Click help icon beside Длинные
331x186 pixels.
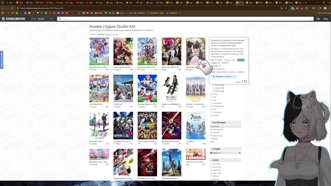(x=223, y=91)
